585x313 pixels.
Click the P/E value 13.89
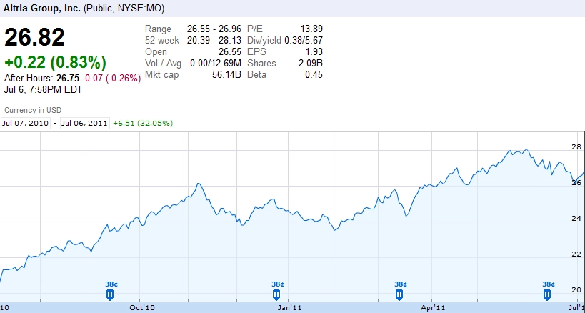click(x=311, y=29)
